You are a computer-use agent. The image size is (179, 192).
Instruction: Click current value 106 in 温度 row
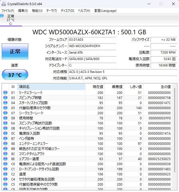point(100,174)
